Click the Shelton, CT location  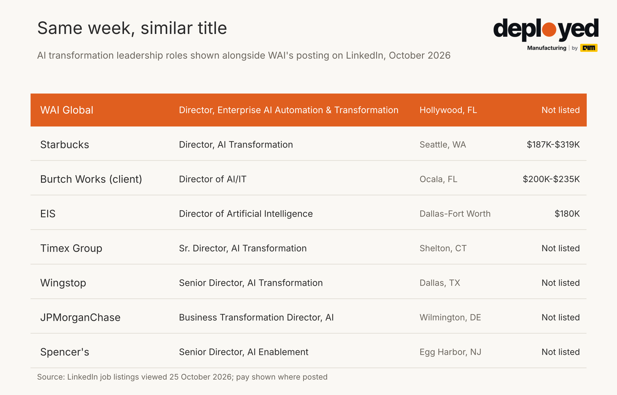click(443, 248)
